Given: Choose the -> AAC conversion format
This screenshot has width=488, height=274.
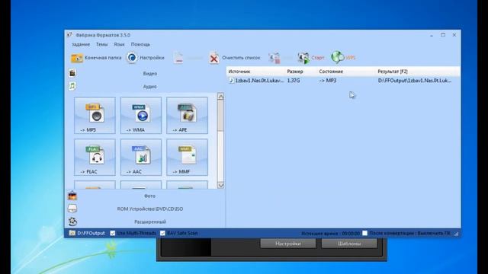Looking at the screenshot, I should (x=140, y=158).
